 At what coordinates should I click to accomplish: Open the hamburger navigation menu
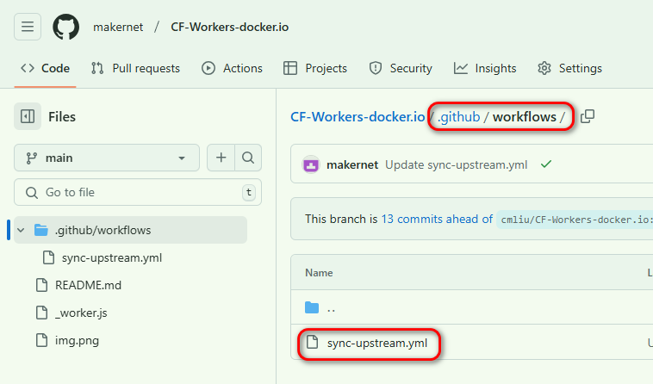point(28,27)
